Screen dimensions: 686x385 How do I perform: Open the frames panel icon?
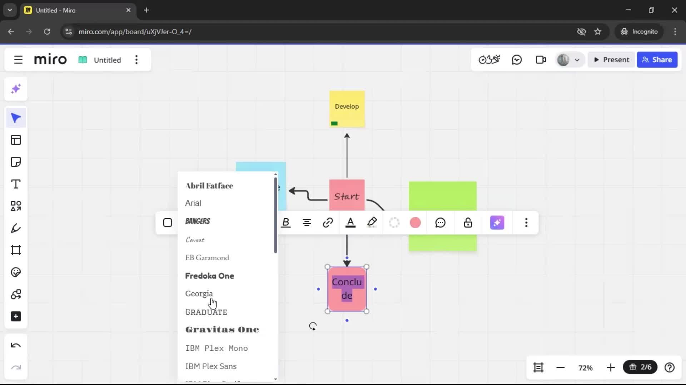(538, 368)
